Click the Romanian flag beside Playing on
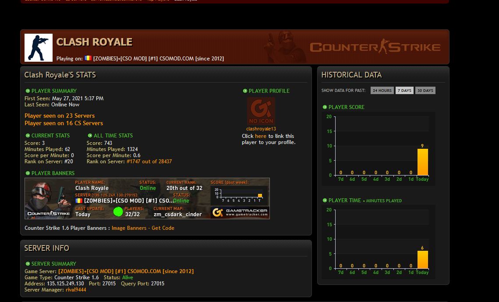Image resolution: width=499 pixels, height=302 pixels. [x=88, y=58]
